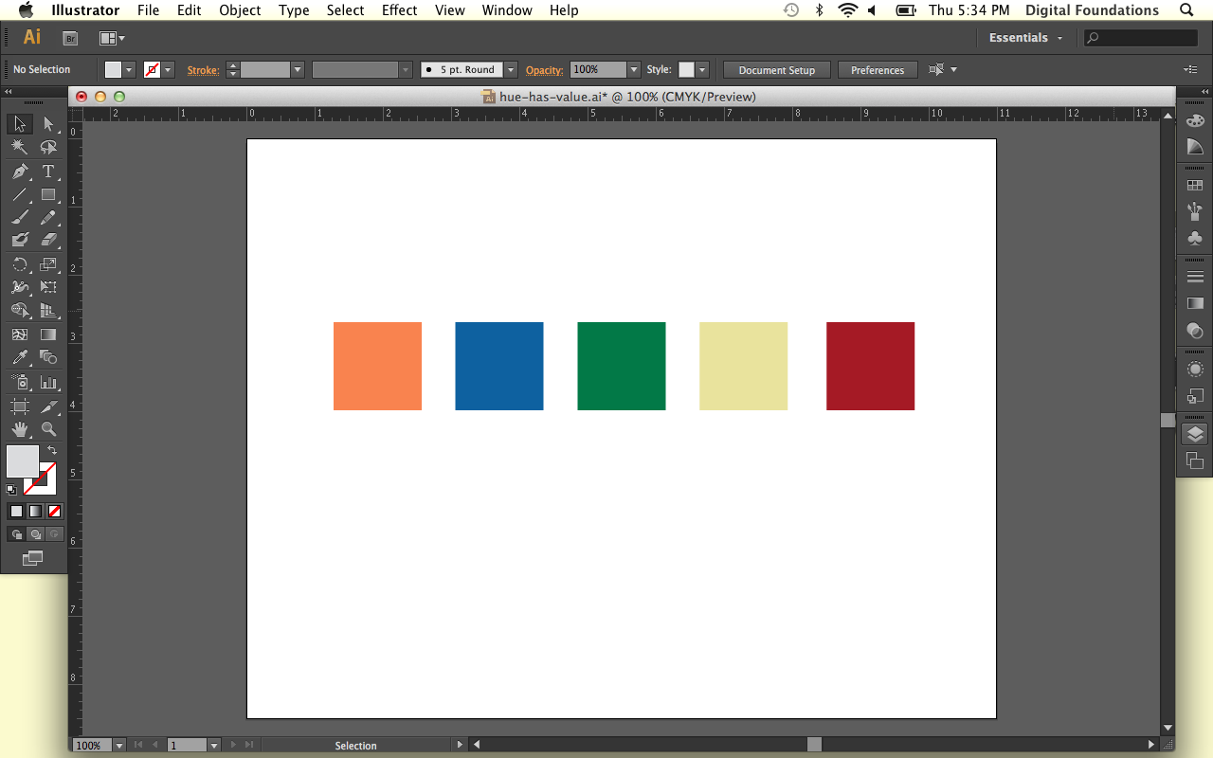Activate the Zoom magnifier tool
The width and height of the screenshot is (1213, 758).
pyautogui.click(x=48, y=429)
